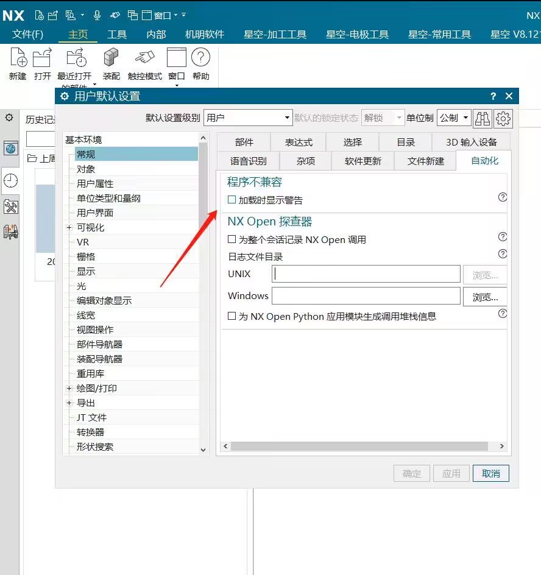This screenshot has height=575, width=541.
Task: Click the Open (打开) file icon
Action: tap(42, 58)
